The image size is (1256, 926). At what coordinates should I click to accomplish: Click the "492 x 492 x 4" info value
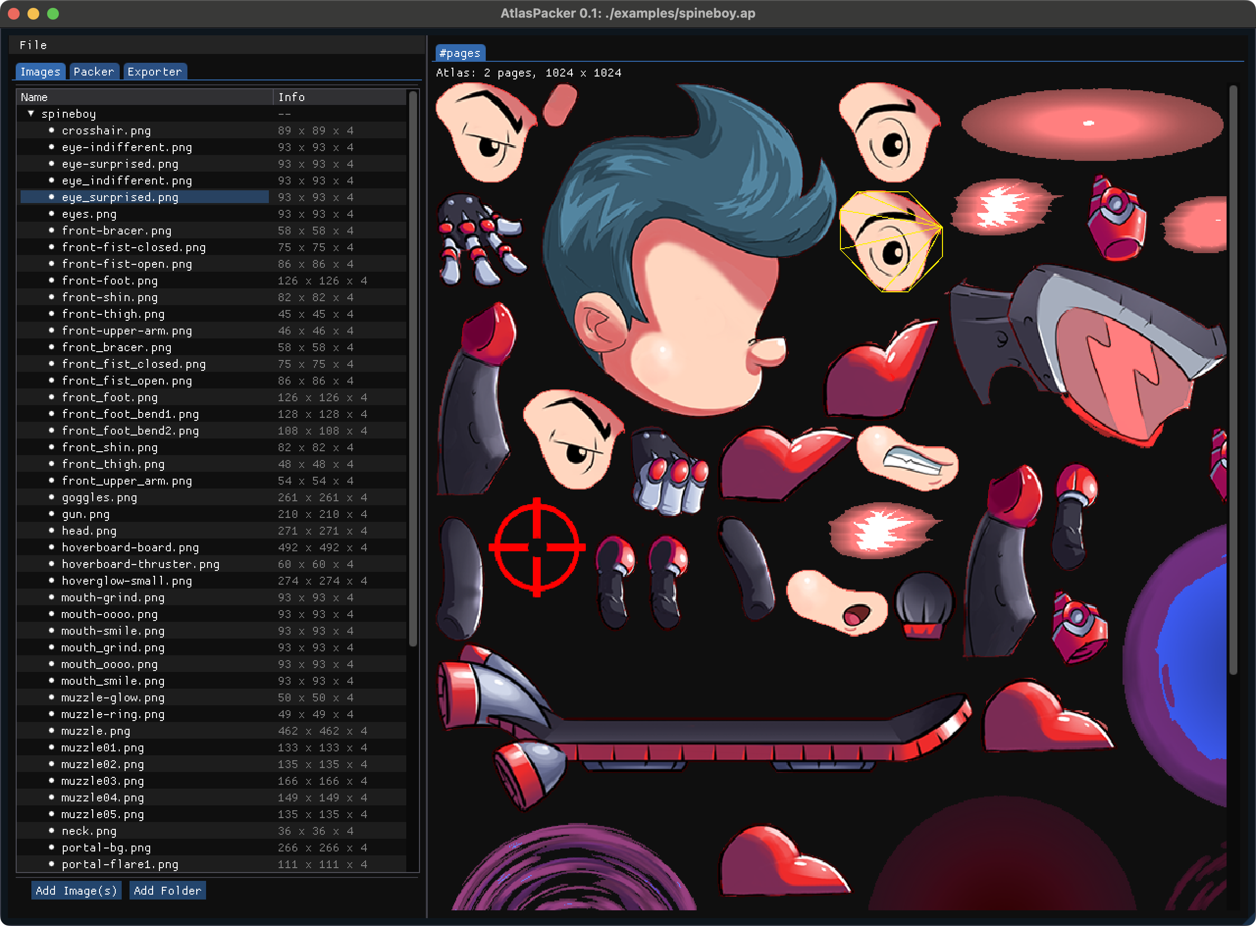pos(322,548)
